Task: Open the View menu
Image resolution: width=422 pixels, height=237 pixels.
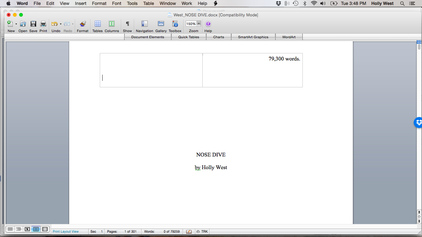Action: 65,3
